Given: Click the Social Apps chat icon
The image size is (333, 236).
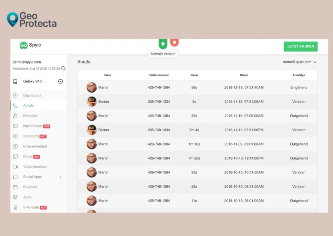Looking at the screenshot, I should coord(15,177).
